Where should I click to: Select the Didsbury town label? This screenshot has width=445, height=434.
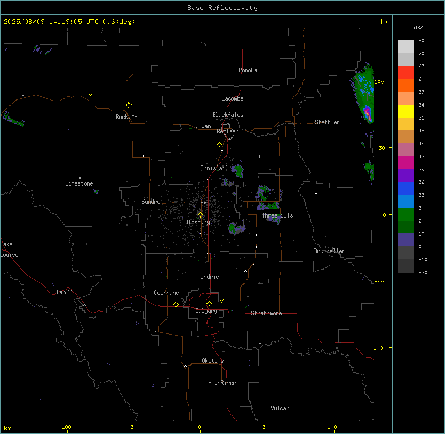click(197, 222)
